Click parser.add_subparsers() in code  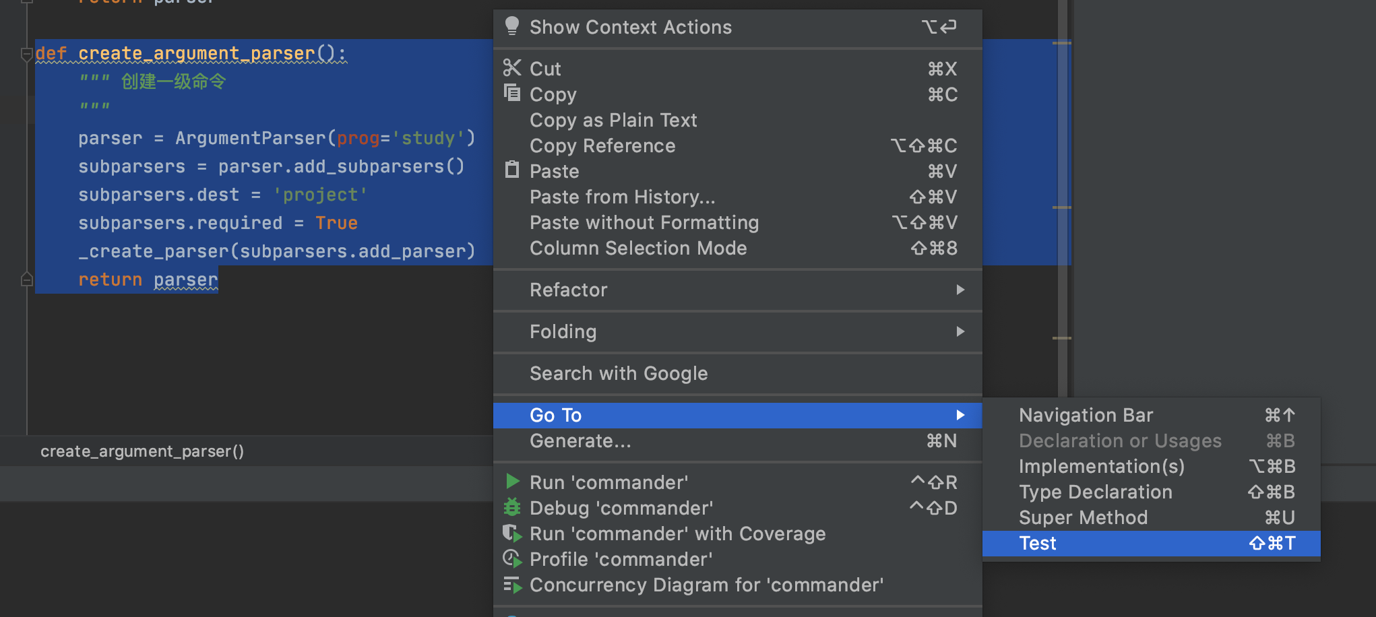pos(341,166)
